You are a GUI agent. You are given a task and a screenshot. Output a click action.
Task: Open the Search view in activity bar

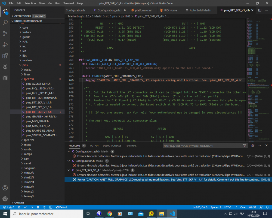point(5,23)
